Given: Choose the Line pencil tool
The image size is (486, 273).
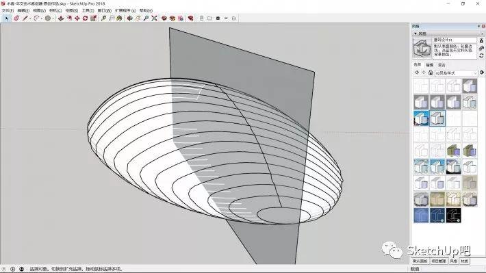Looking at the screenshot, I should 25,18.
